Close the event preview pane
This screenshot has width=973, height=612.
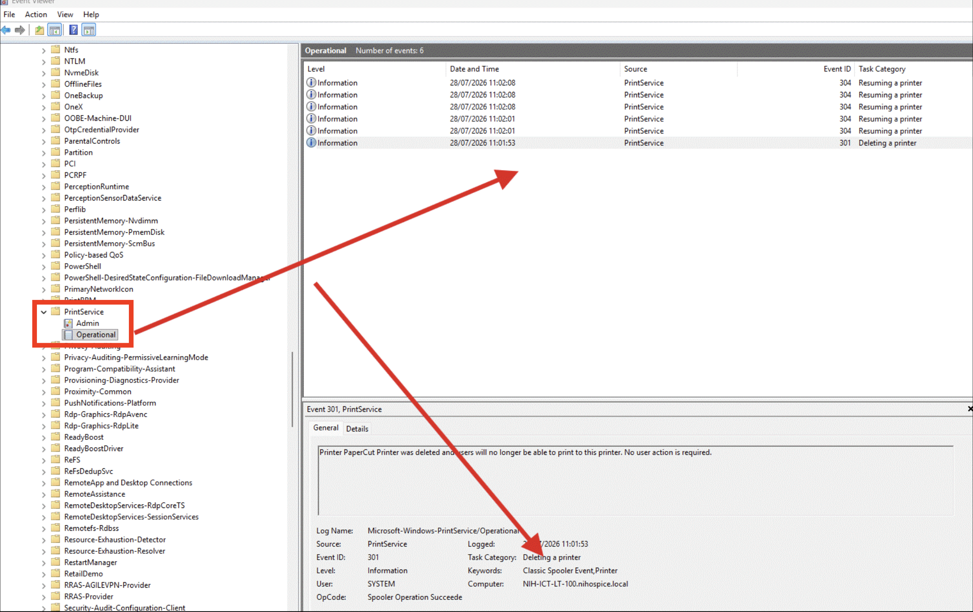click(x=969, y=409)
